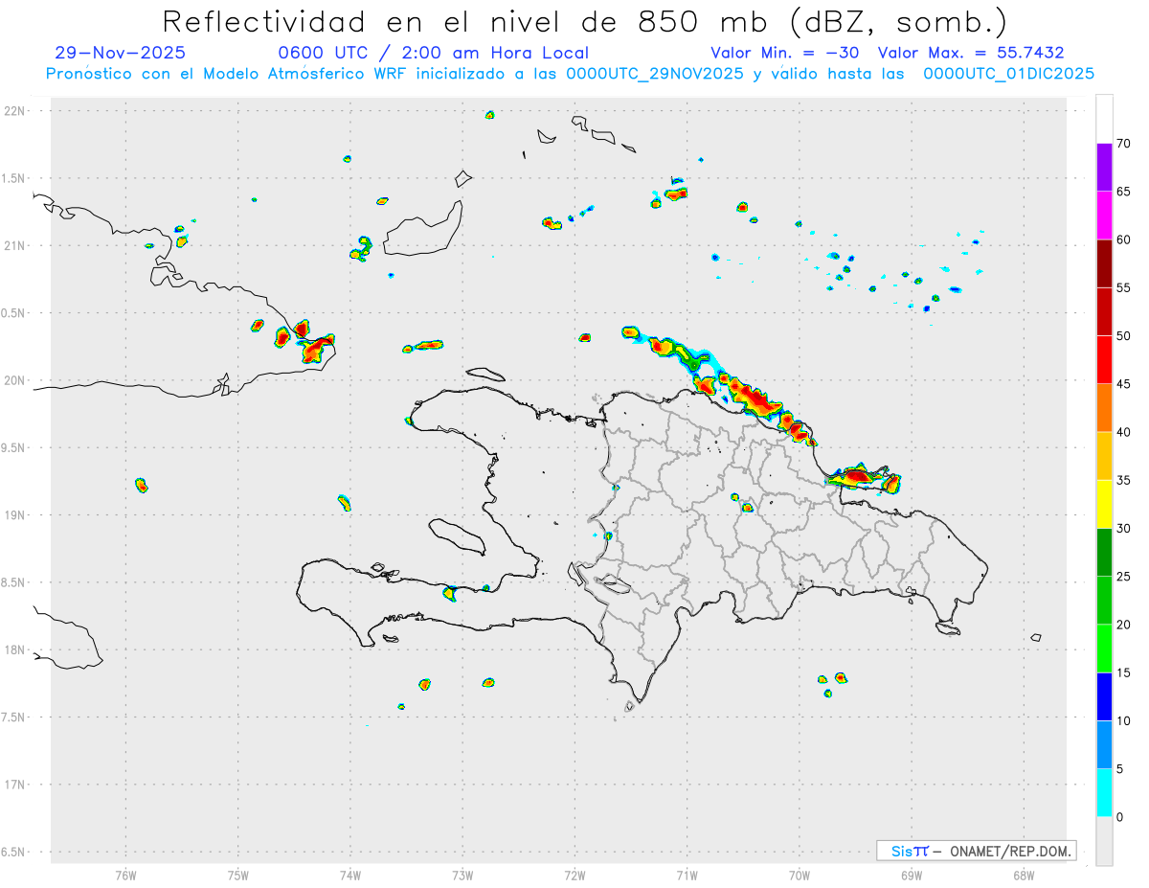Click the legend value "50"

point(1123,336)
